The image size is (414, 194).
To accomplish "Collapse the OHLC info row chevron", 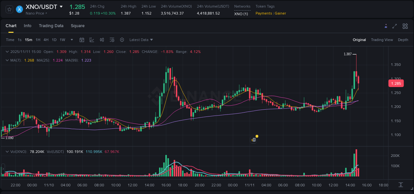I will [x=7, y=52].
